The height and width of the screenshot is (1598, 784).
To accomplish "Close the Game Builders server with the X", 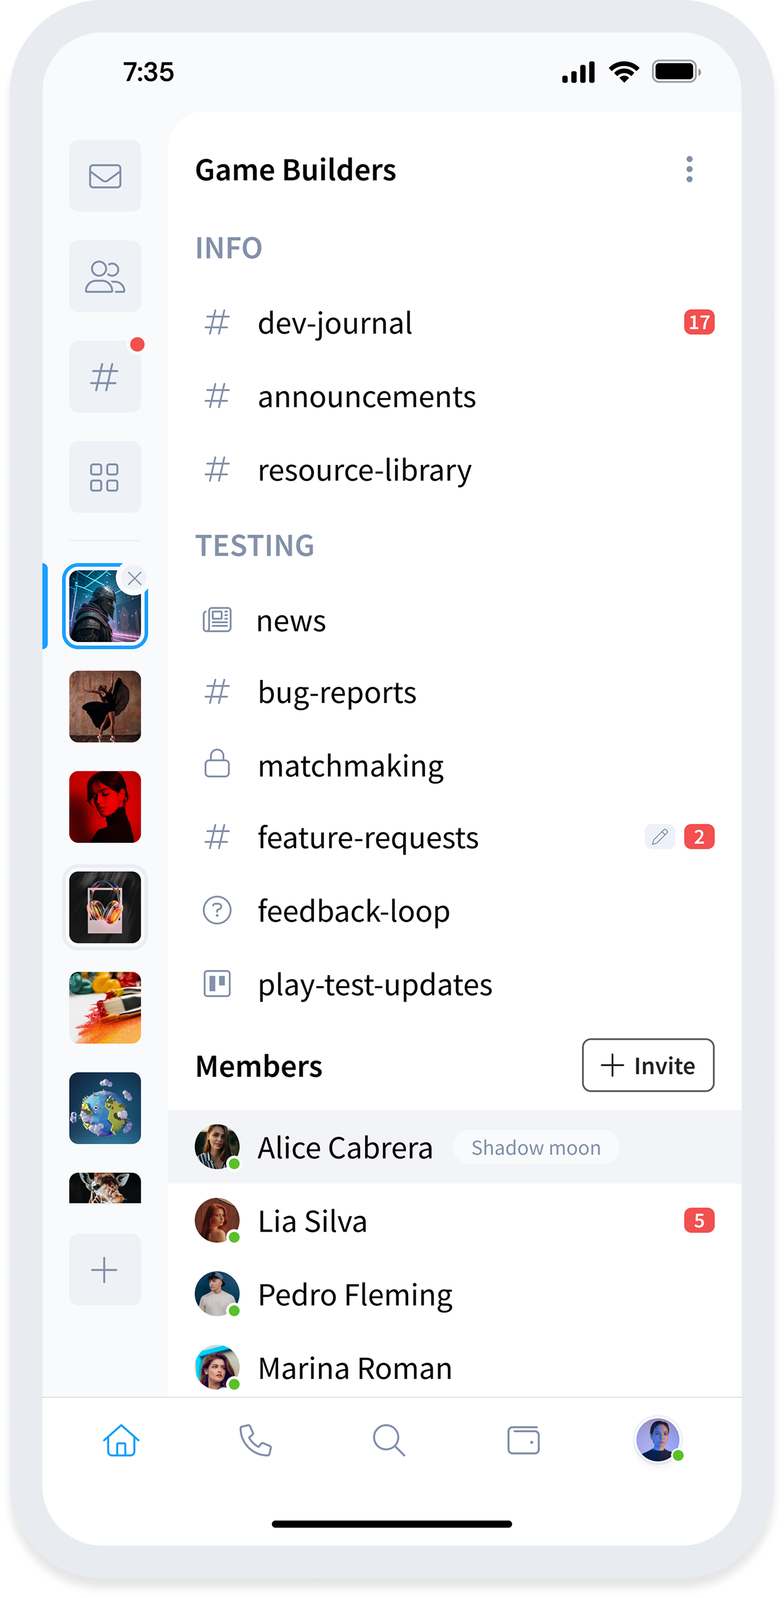I will coord(135,578).
